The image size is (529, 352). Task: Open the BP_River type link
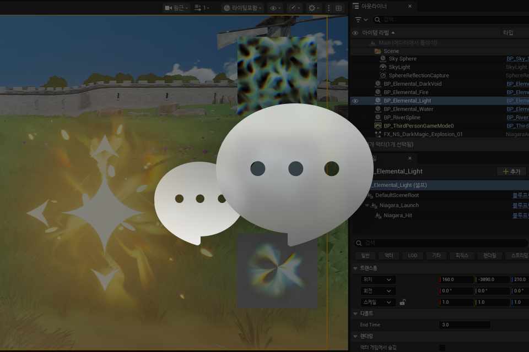(x=517, y=118)
